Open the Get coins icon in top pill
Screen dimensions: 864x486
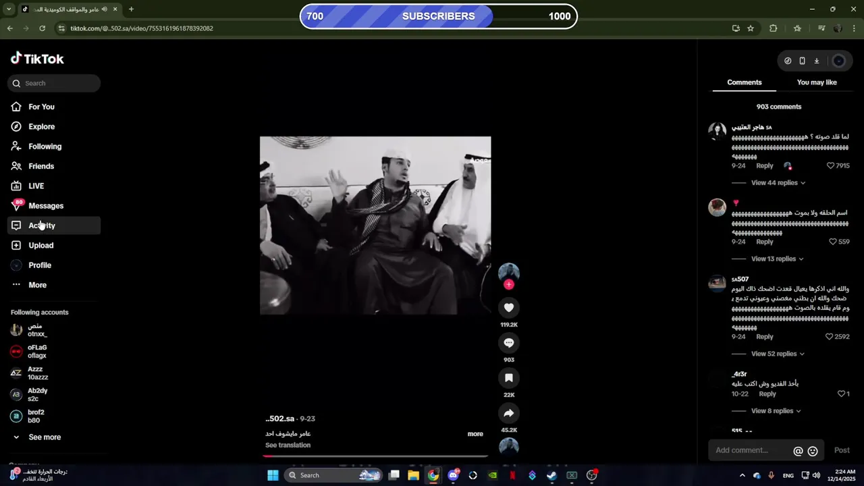(788, 61)
